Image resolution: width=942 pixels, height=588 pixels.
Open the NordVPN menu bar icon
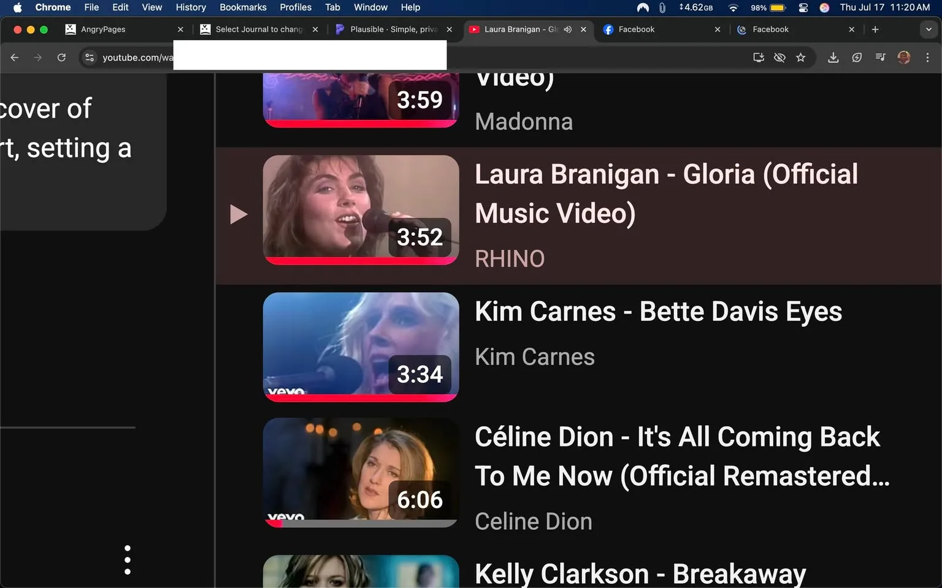(642, 8)
